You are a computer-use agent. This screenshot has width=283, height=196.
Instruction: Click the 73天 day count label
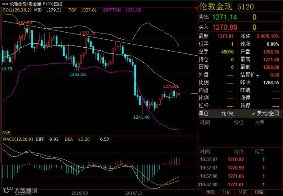click(x=6, y=133)
